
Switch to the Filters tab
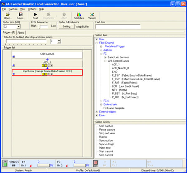pyautogui.click(x=21, y=32)
